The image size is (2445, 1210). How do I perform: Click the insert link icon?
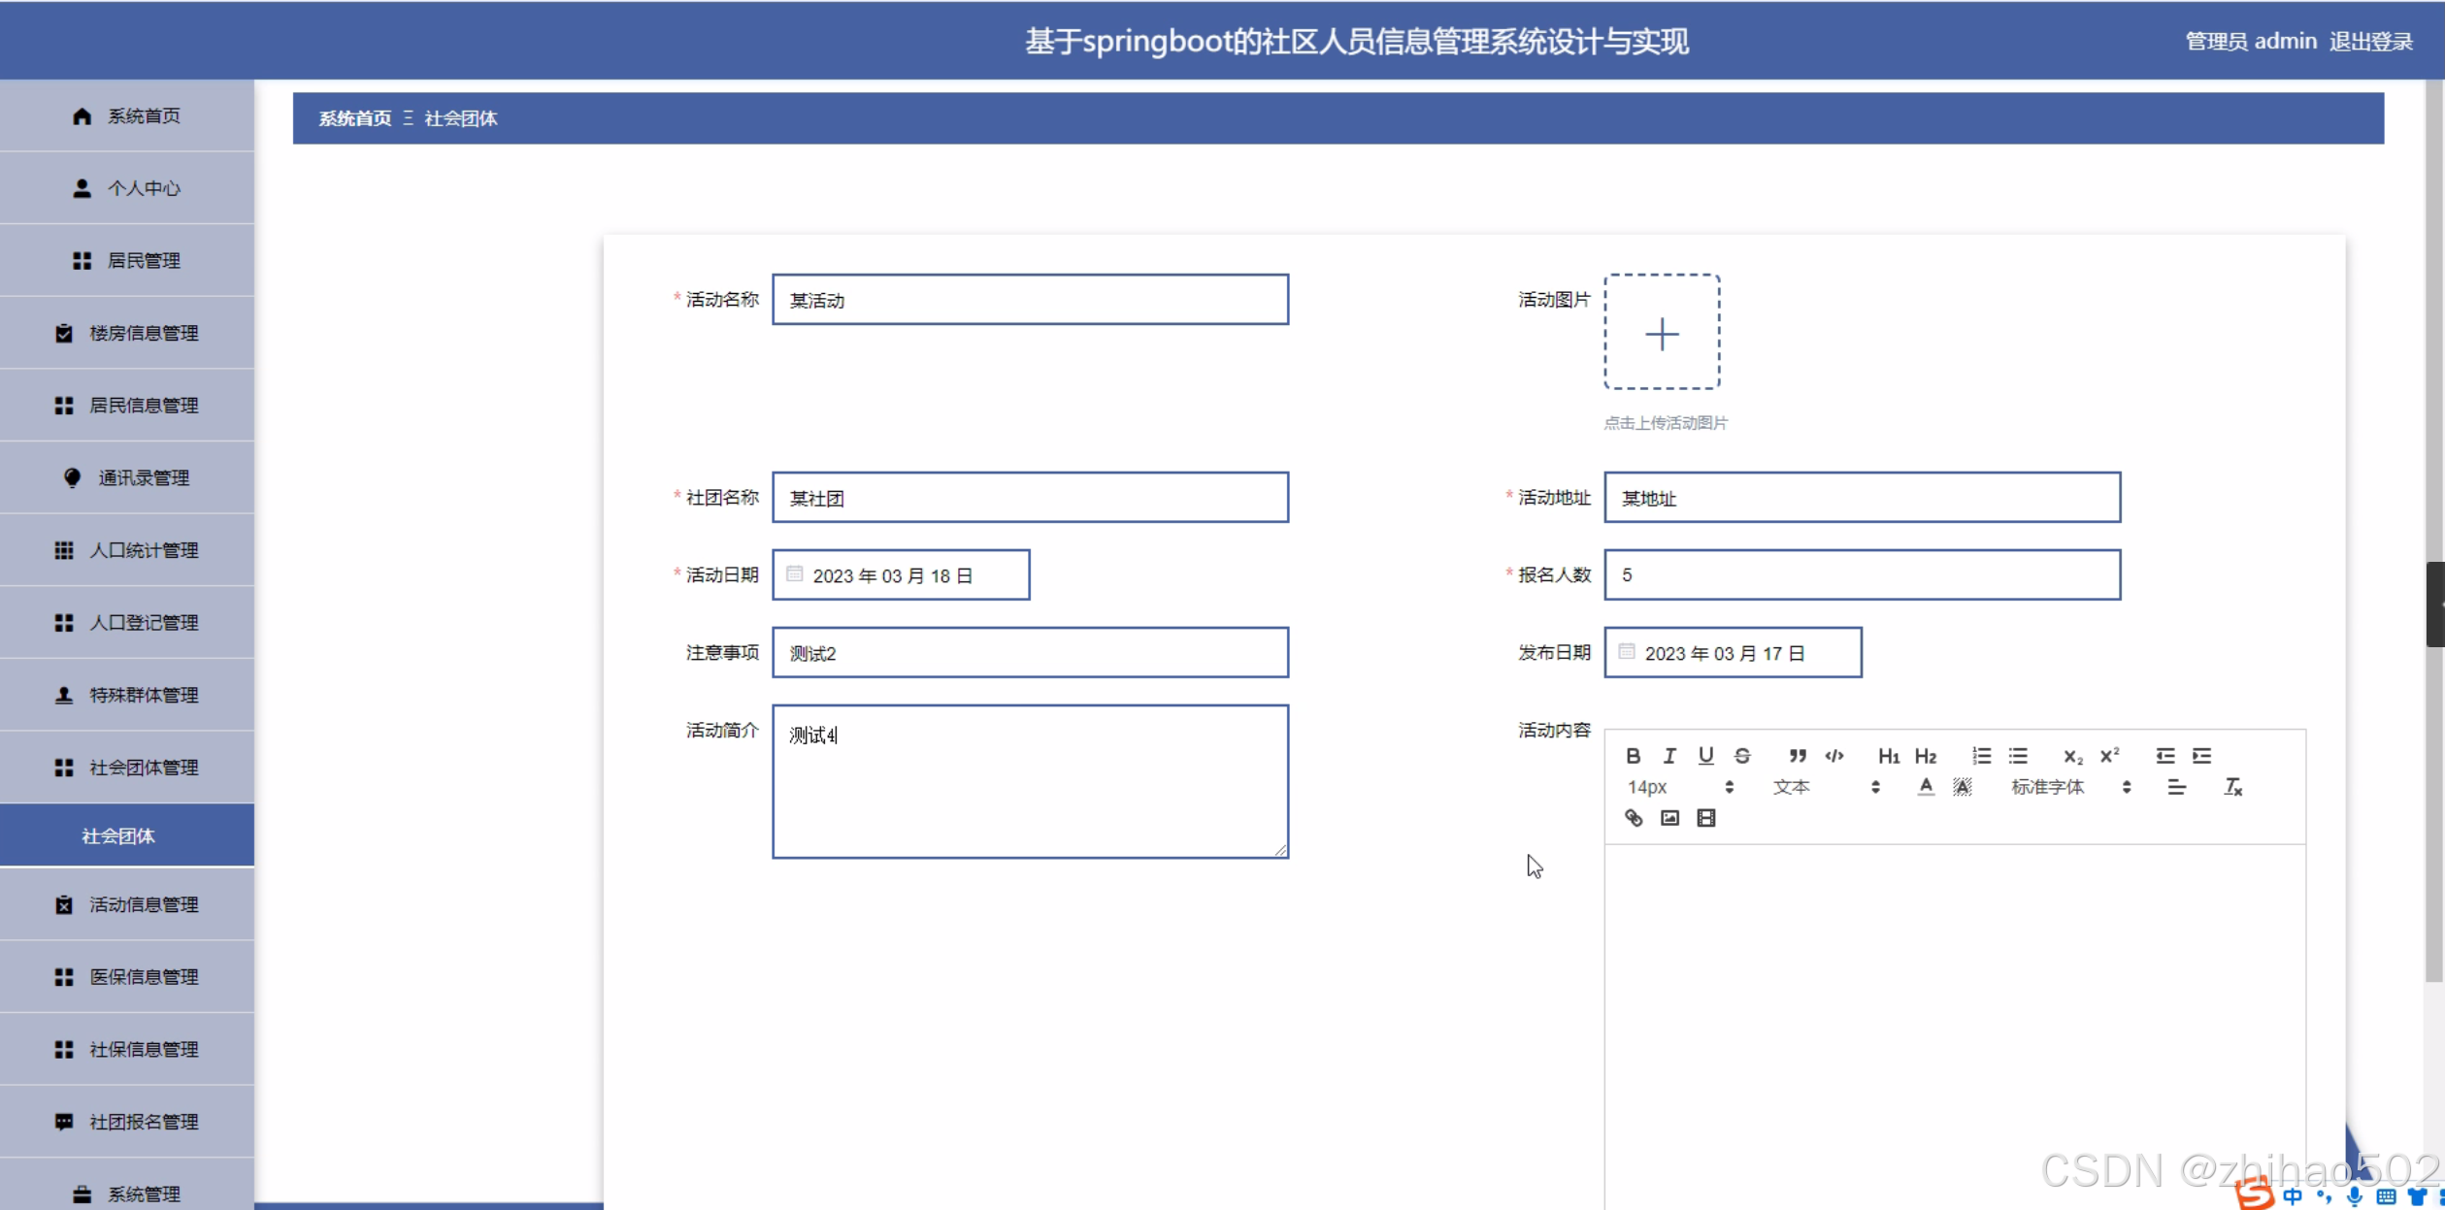pyautogui.click(x=1634, y=818)
